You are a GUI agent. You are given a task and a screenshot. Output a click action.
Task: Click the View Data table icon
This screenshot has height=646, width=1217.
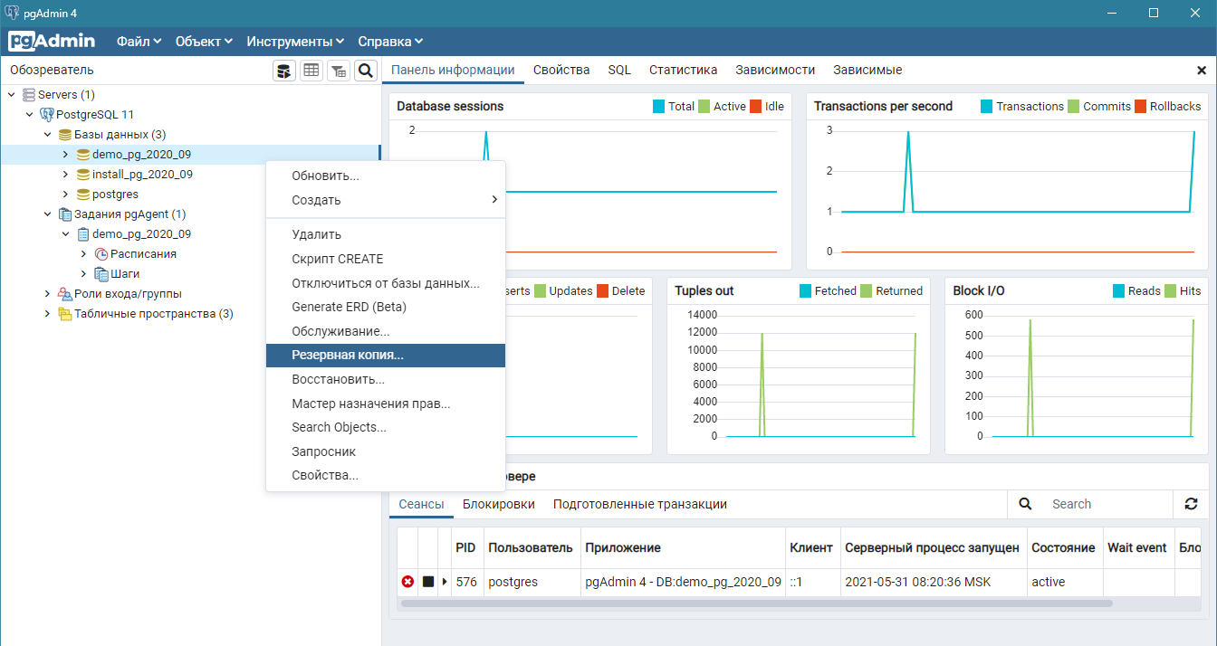pos(311,71)
